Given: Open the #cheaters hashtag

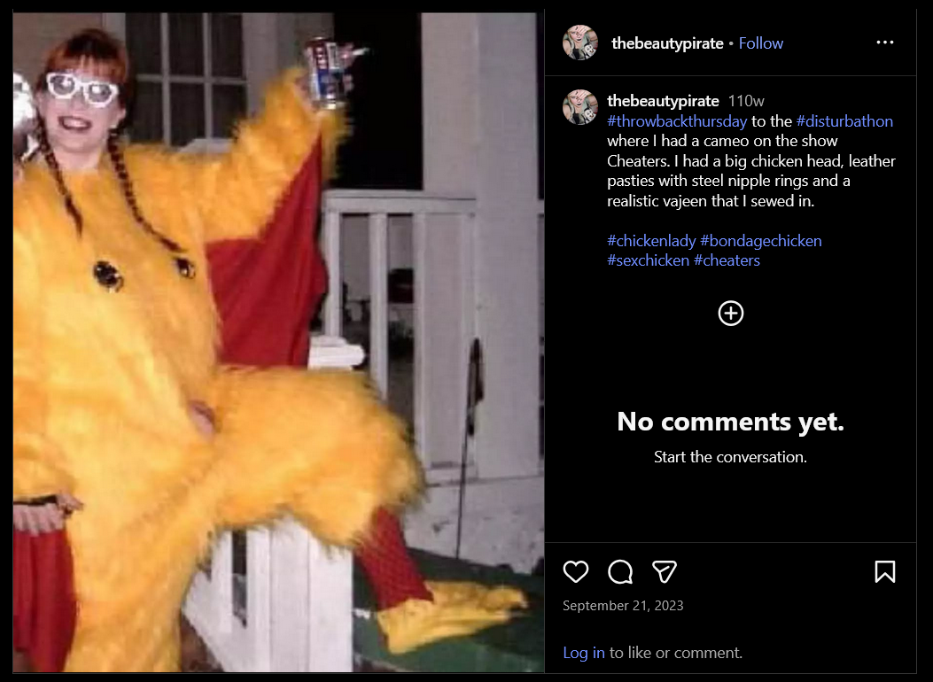Looking at the screenshot, I should coord(727,260).
